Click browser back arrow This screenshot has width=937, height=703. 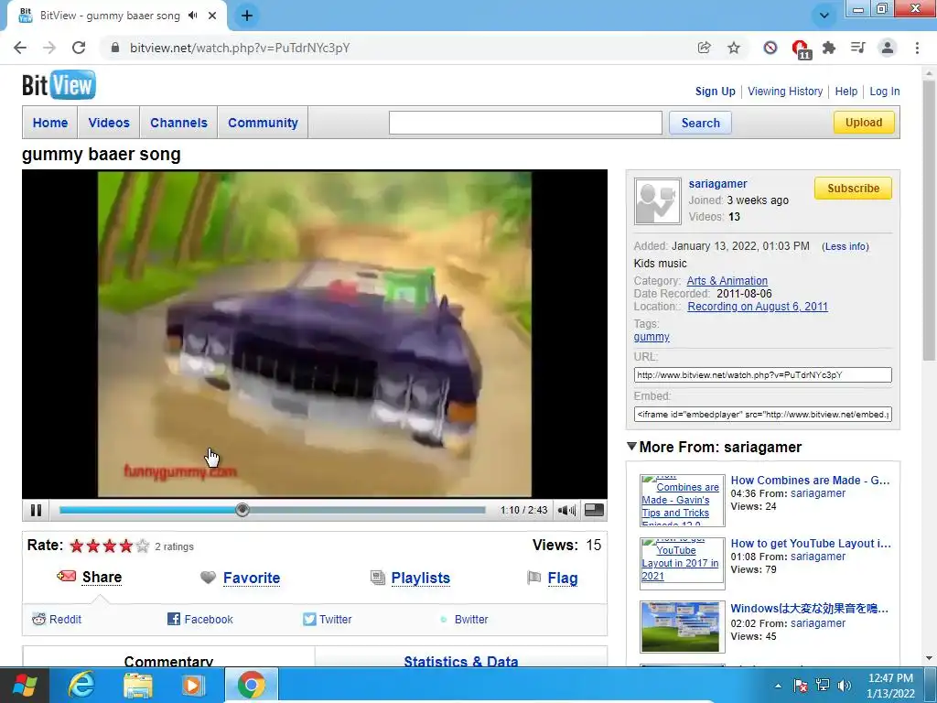tap(20, 48)
